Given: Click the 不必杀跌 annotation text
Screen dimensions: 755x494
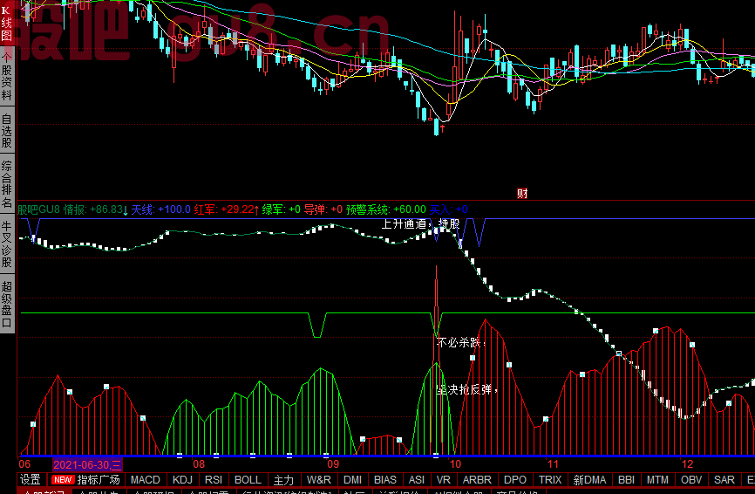Looking at the screenshot, I should click(x=461, y=343).
